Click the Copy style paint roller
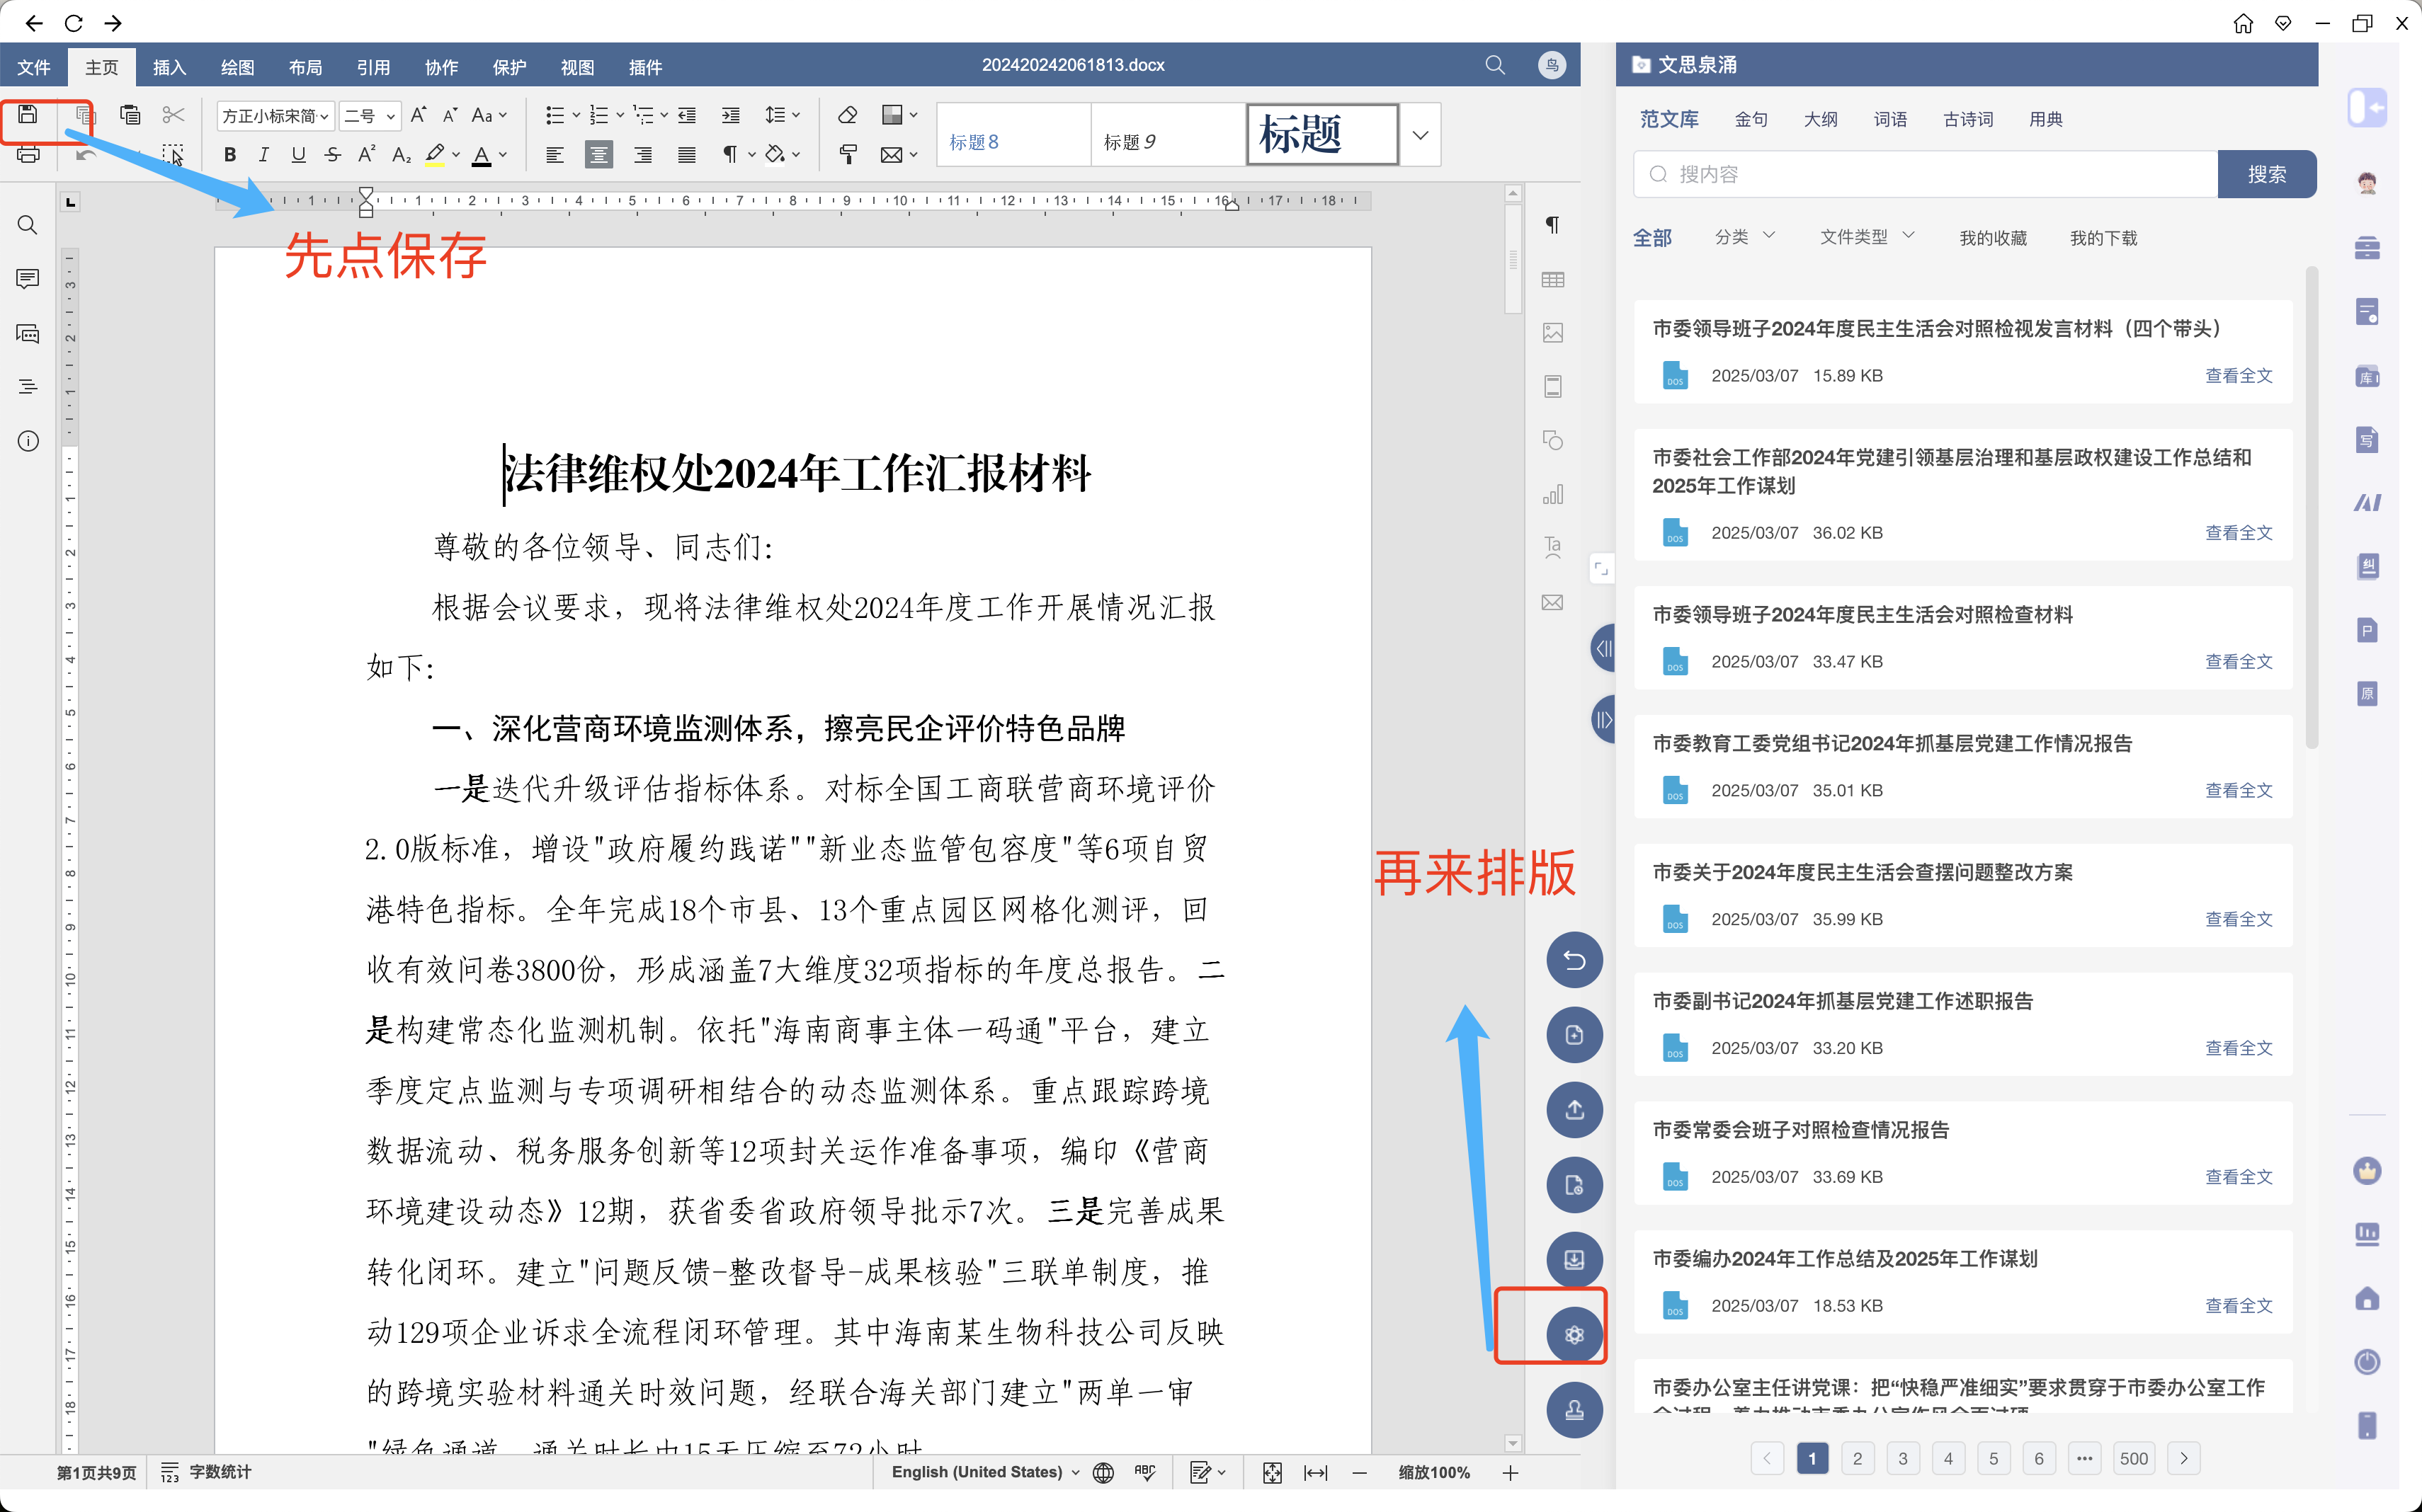 point(848,155)
